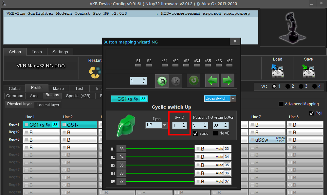Toggle checkbox in Reg#1 Line 1 CS1+s cell
This screenshot has width=327, height=195.
(27, 125)
